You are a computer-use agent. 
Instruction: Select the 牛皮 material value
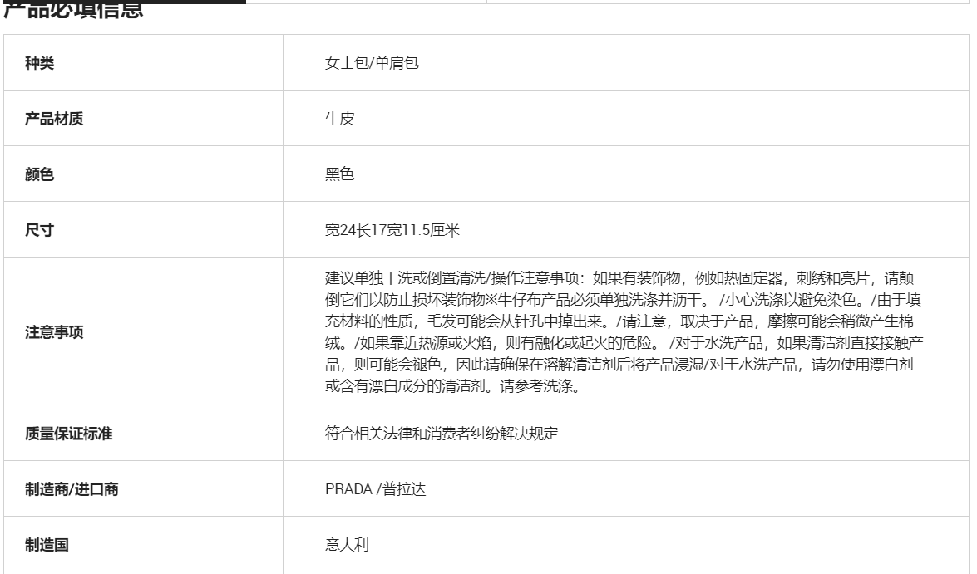coord(340,119)
